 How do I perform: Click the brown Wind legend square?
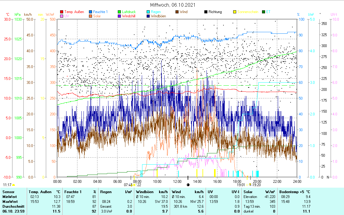pyautogui.click(x=177, y=12)
